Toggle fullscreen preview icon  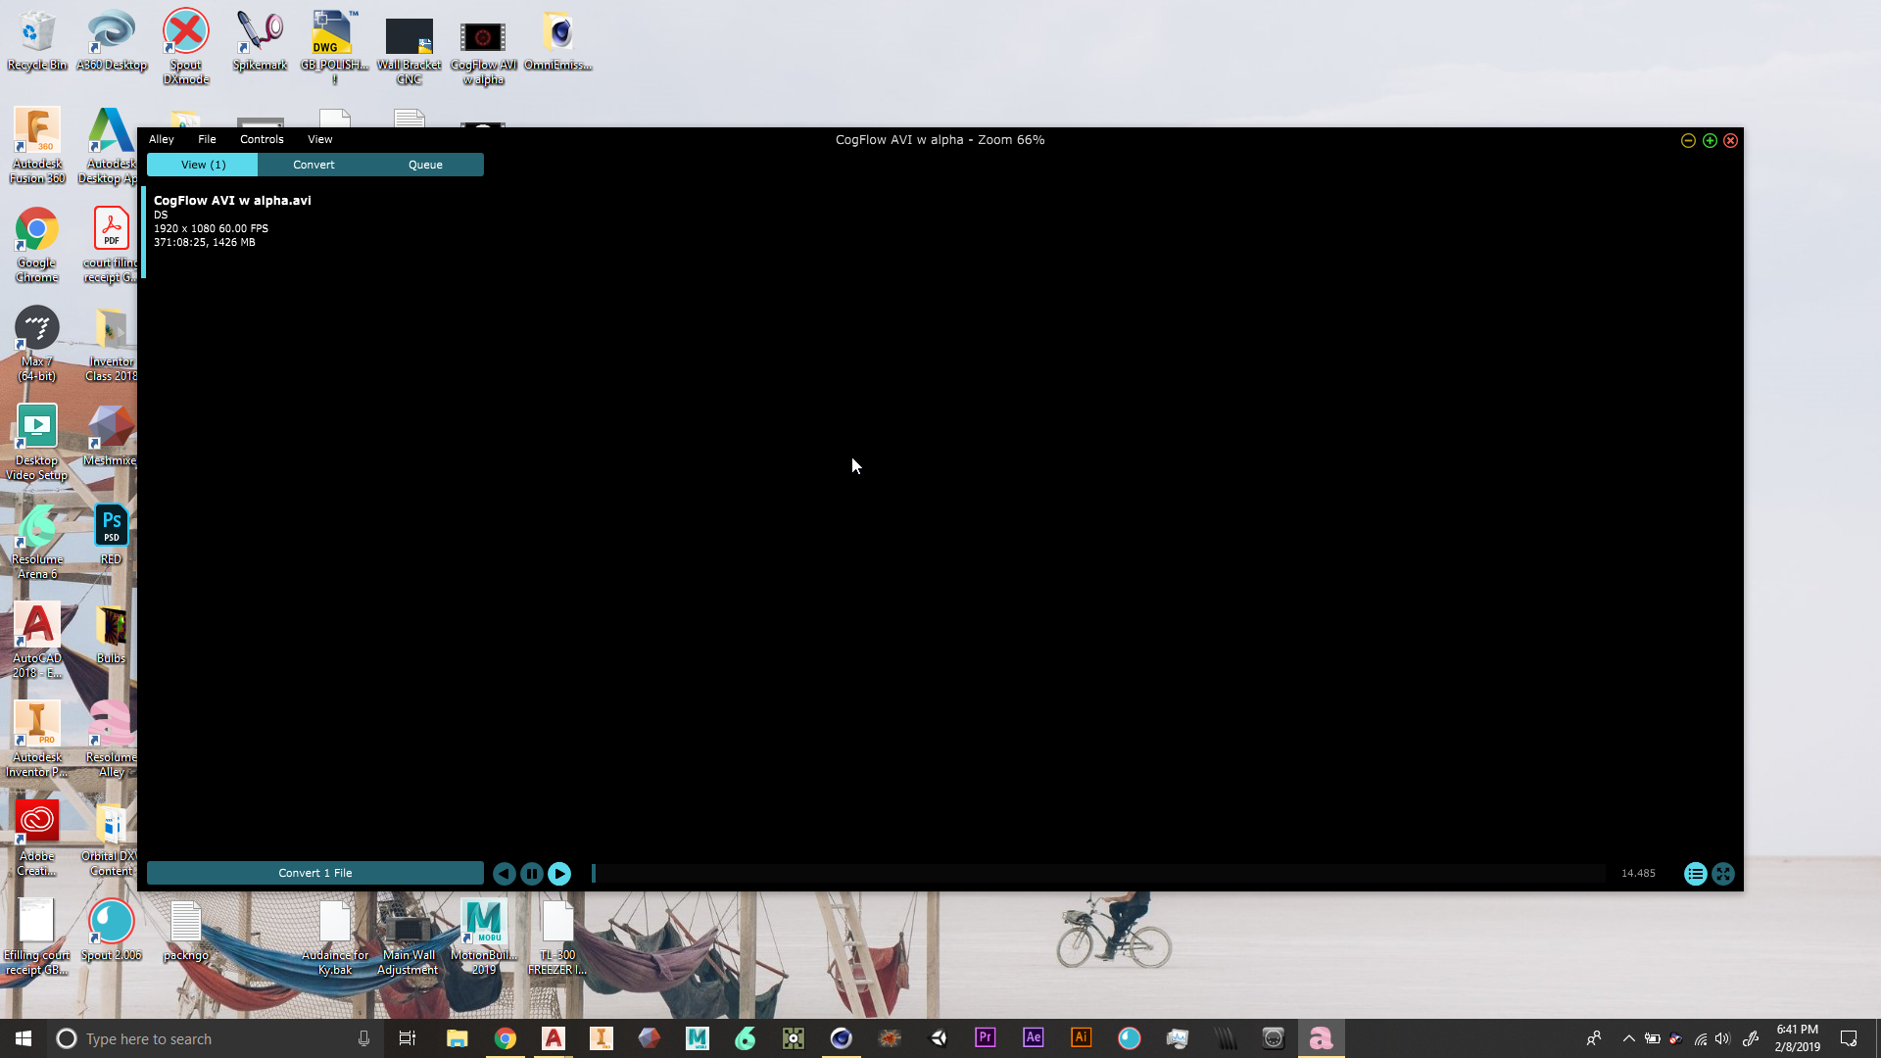[1723, 873]
